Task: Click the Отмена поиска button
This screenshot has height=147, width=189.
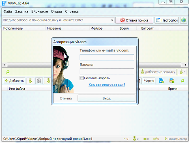Action: click(x=134, y=20)
